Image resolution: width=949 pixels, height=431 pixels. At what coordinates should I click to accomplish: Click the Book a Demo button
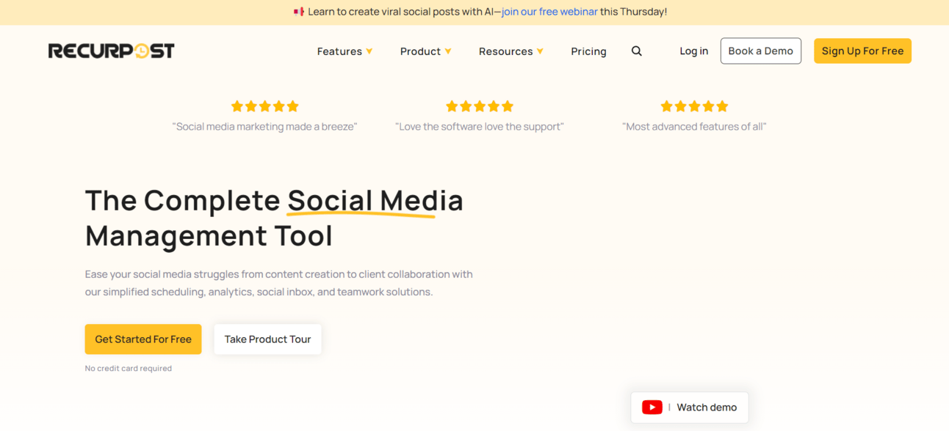pos(761,51)
